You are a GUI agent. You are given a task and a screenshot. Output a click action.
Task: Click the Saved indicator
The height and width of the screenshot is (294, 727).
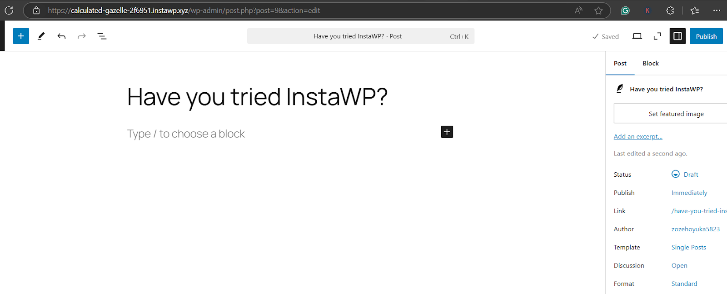click(x=606, y=36)
